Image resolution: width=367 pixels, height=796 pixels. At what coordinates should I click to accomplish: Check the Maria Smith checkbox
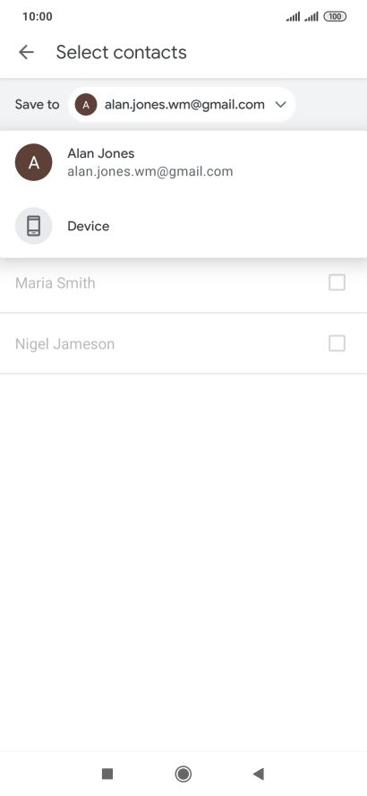coord(337,282)
